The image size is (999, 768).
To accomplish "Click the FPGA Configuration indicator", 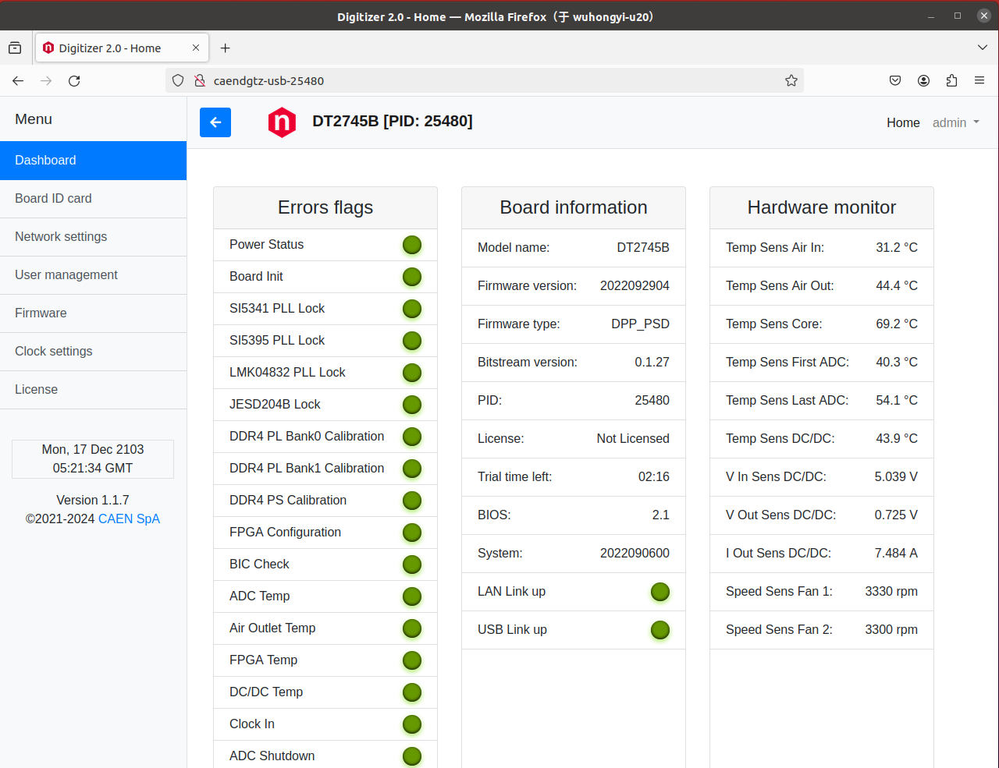I will click(x=412, y=533).
